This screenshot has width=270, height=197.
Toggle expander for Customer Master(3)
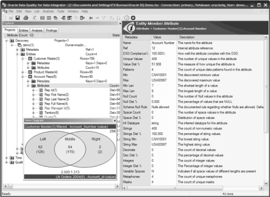tap(23, 59)
